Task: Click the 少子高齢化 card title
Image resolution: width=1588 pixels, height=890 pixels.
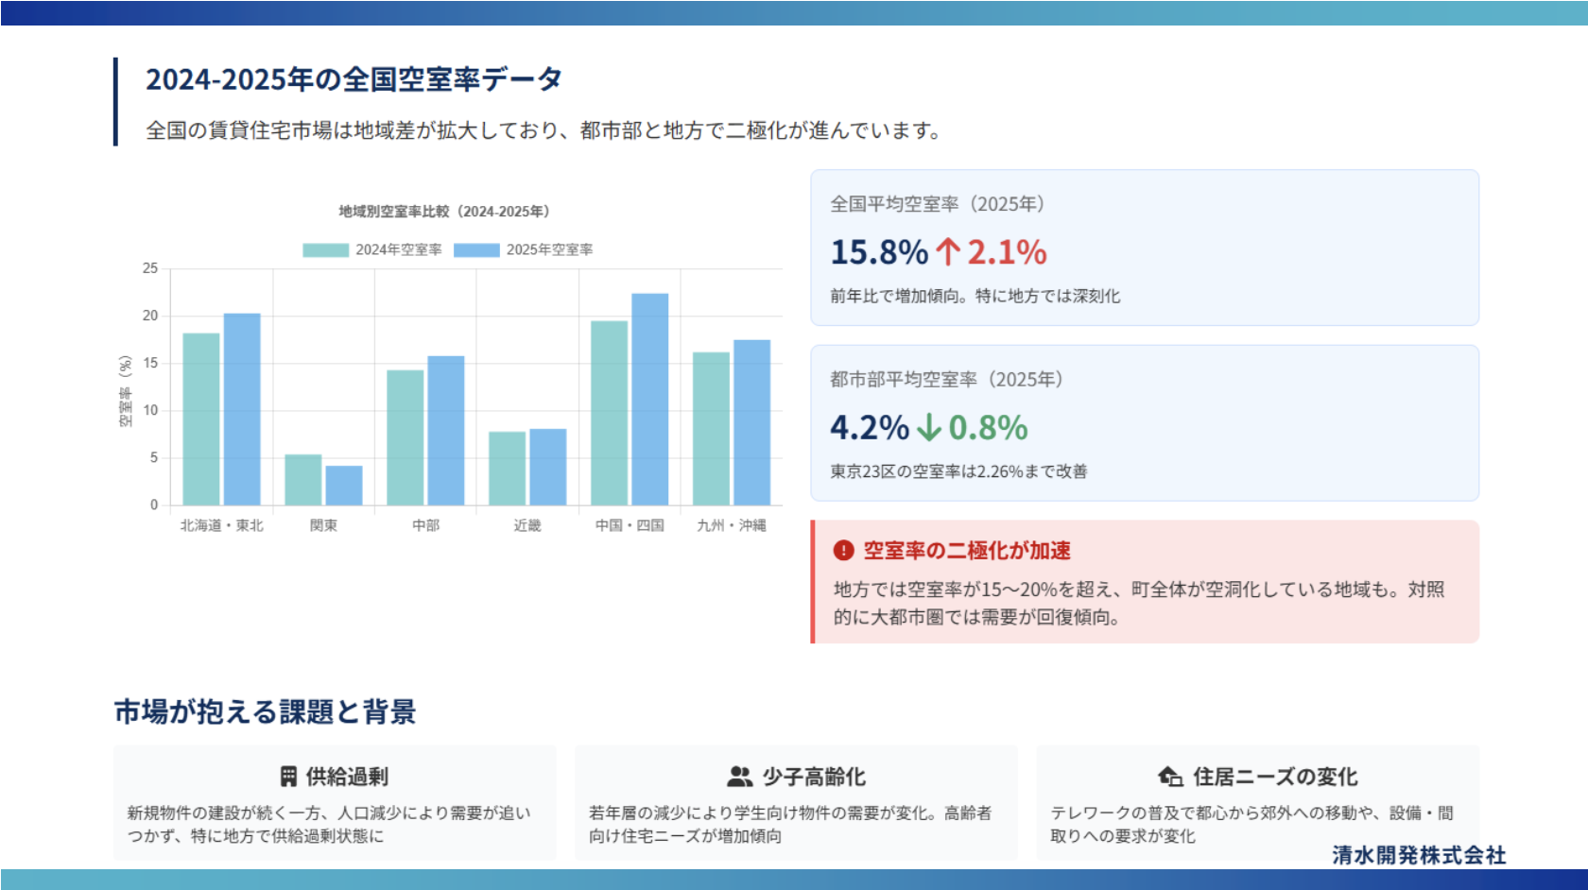Action: (x=814, y=777)
